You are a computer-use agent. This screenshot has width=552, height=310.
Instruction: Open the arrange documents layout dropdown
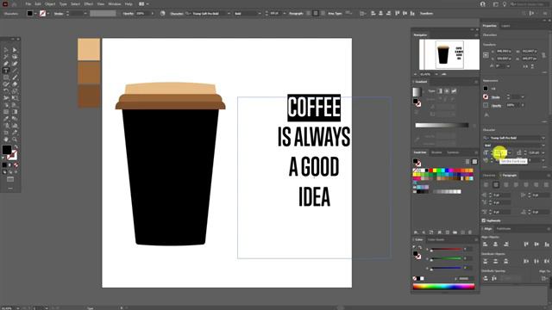143,4
